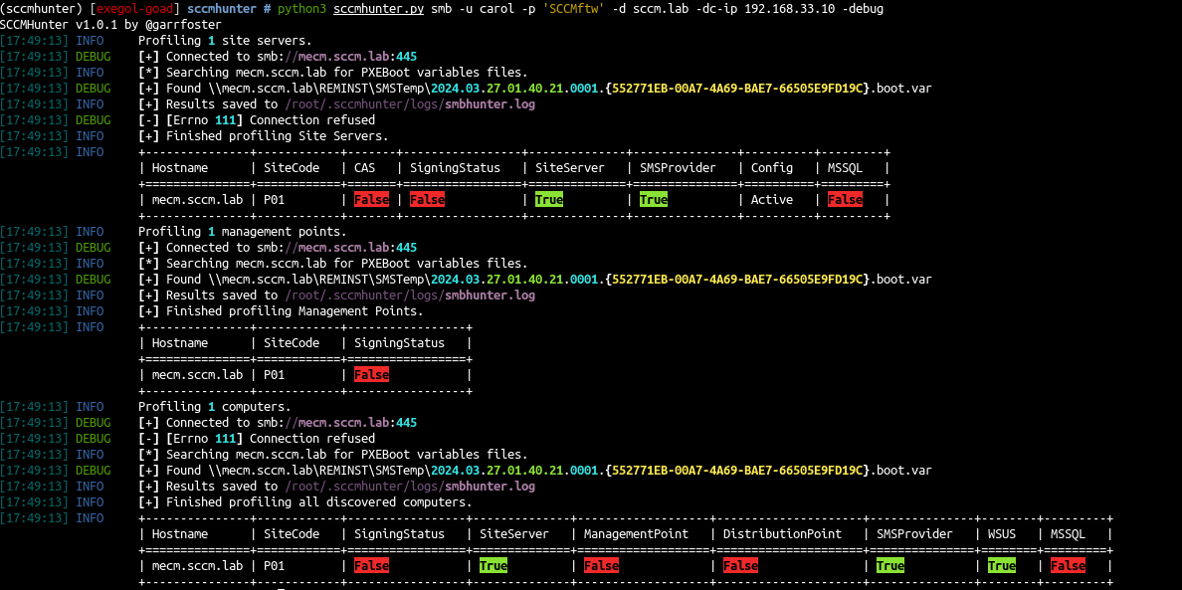
Task: Click the sccmhunter.py underlined filename in the command
Action: click(x=378, y=8)
